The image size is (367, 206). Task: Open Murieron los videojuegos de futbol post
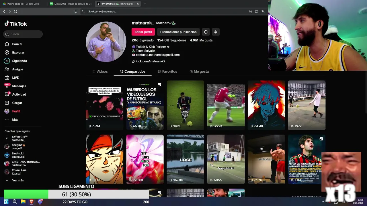pos(145,105)
